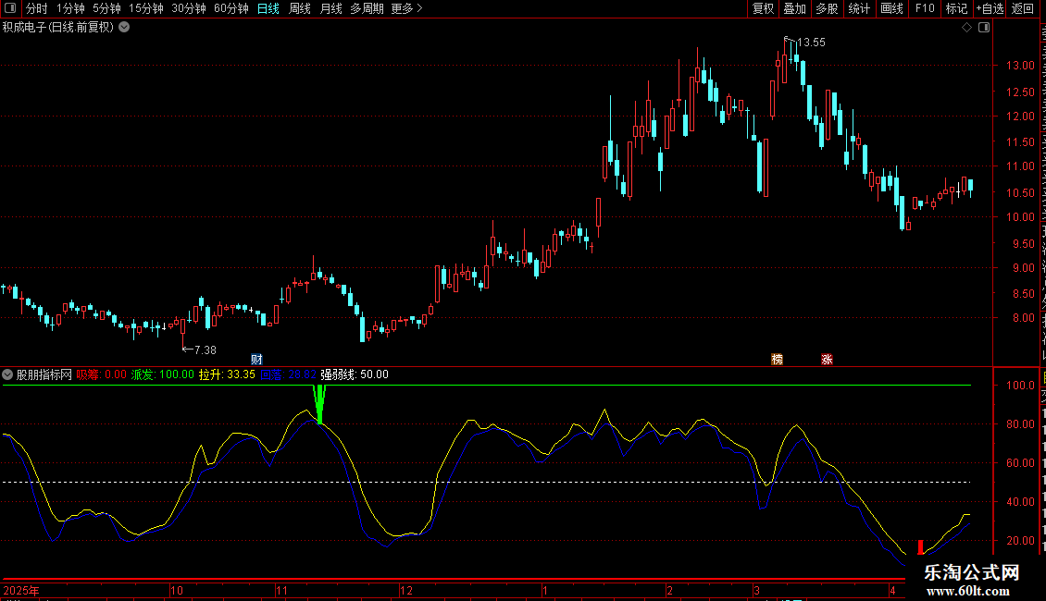Expand the 更多 periods menu
The width and height of the screenshot is (1046, 601).
pos(407,8)
